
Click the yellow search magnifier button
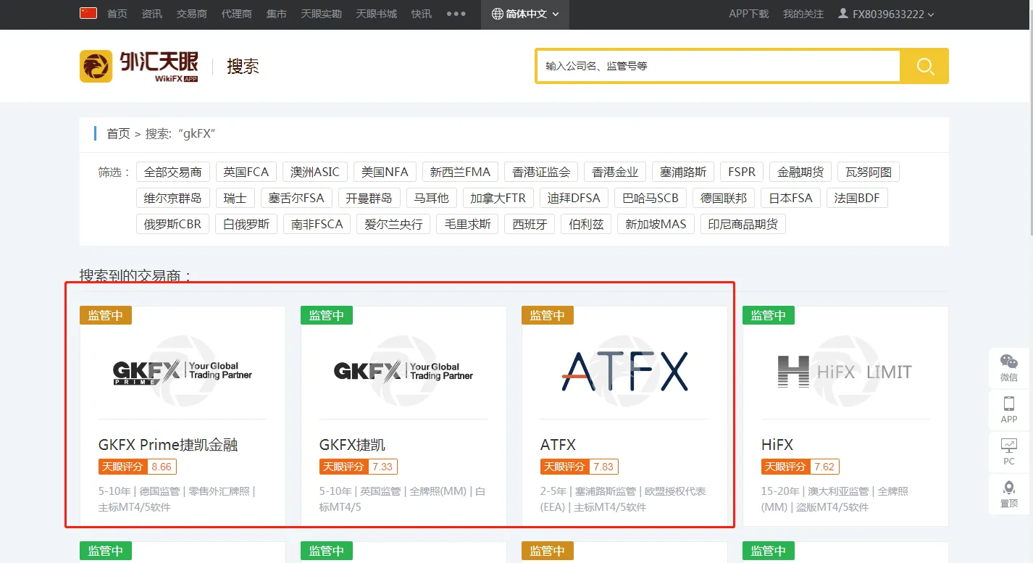924,66
